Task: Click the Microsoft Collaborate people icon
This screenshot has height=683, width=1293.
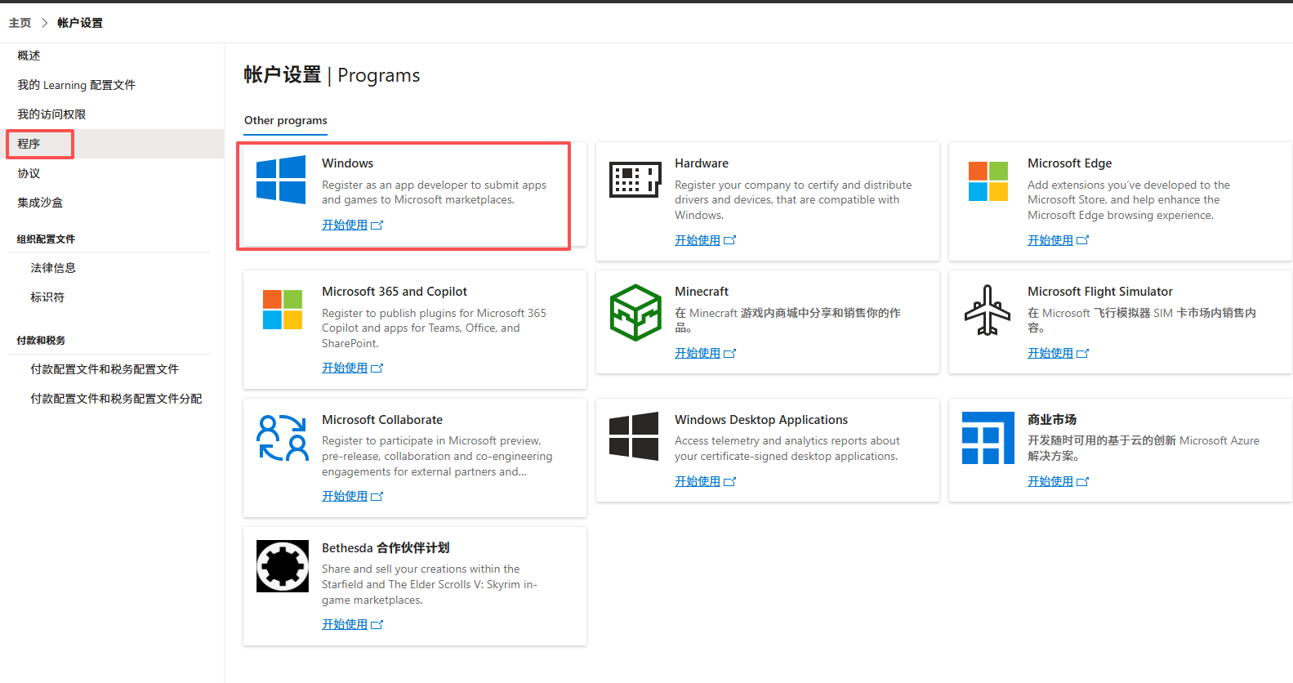Action: 283,438
